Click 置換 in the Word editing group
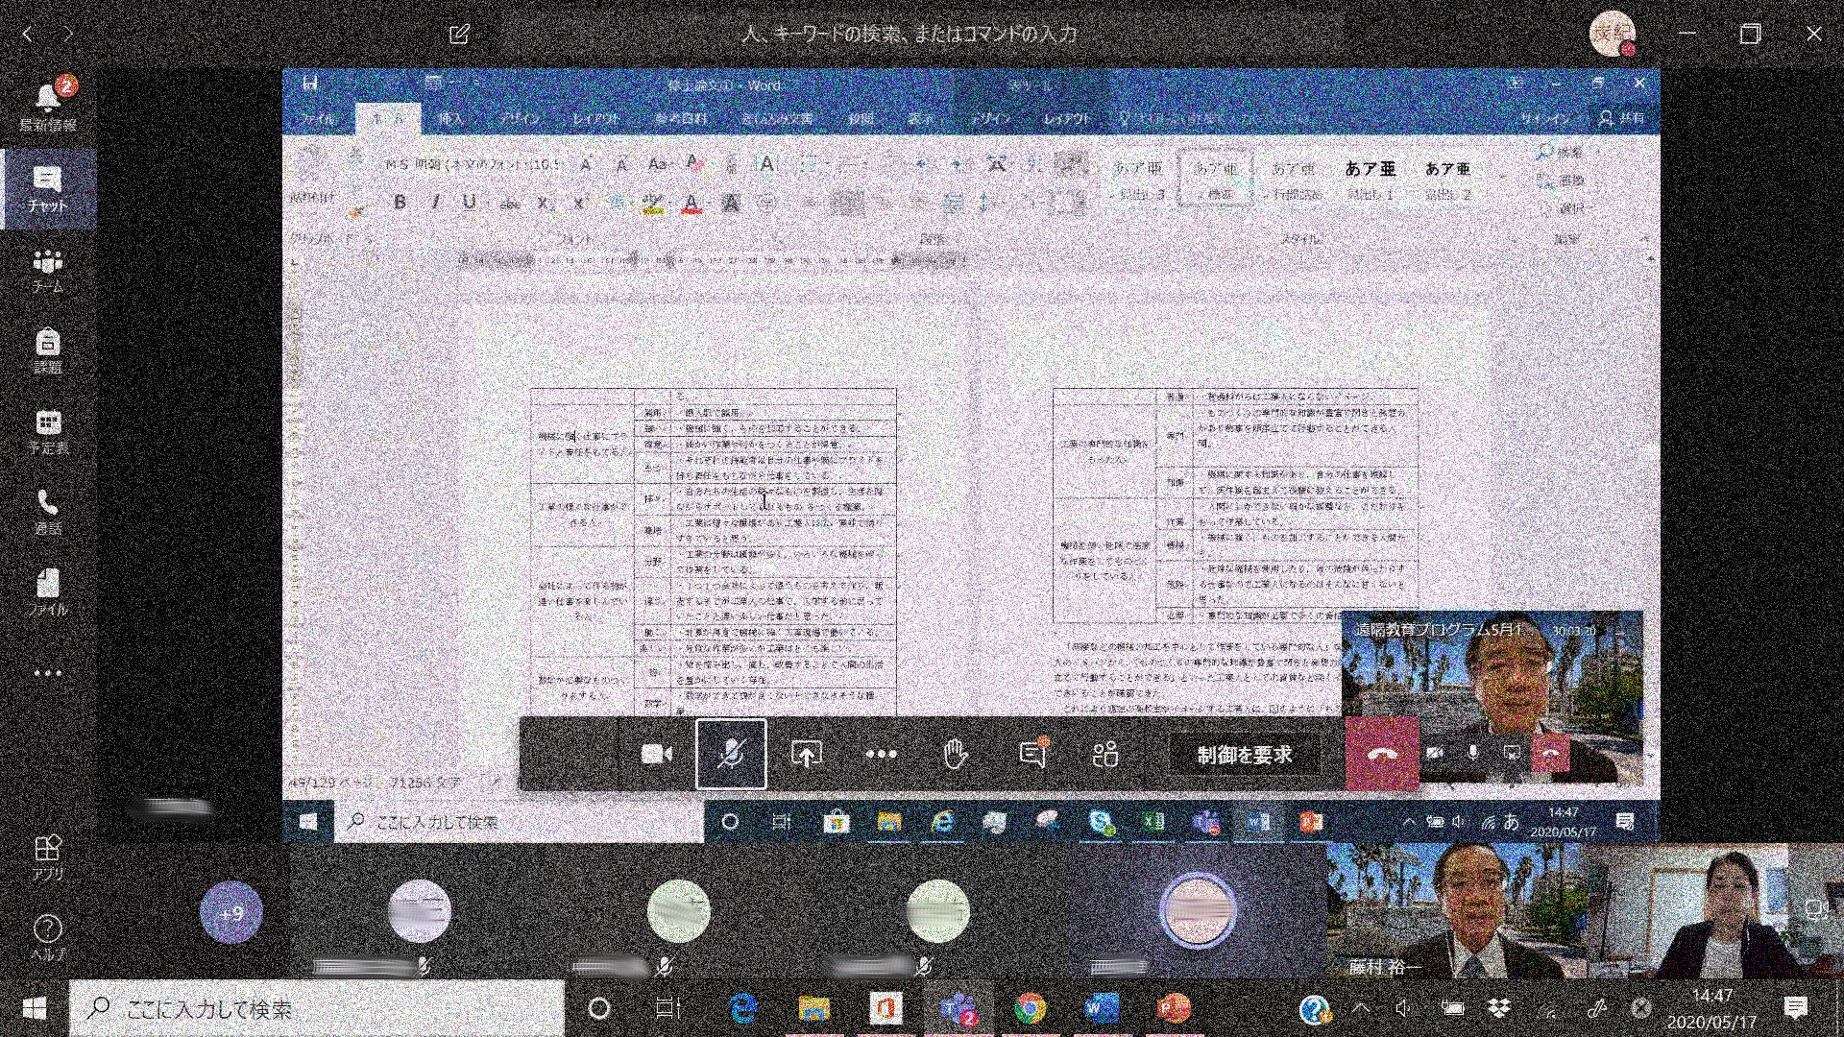This screenshot has height=1037, width=1844. [1562, 180]
